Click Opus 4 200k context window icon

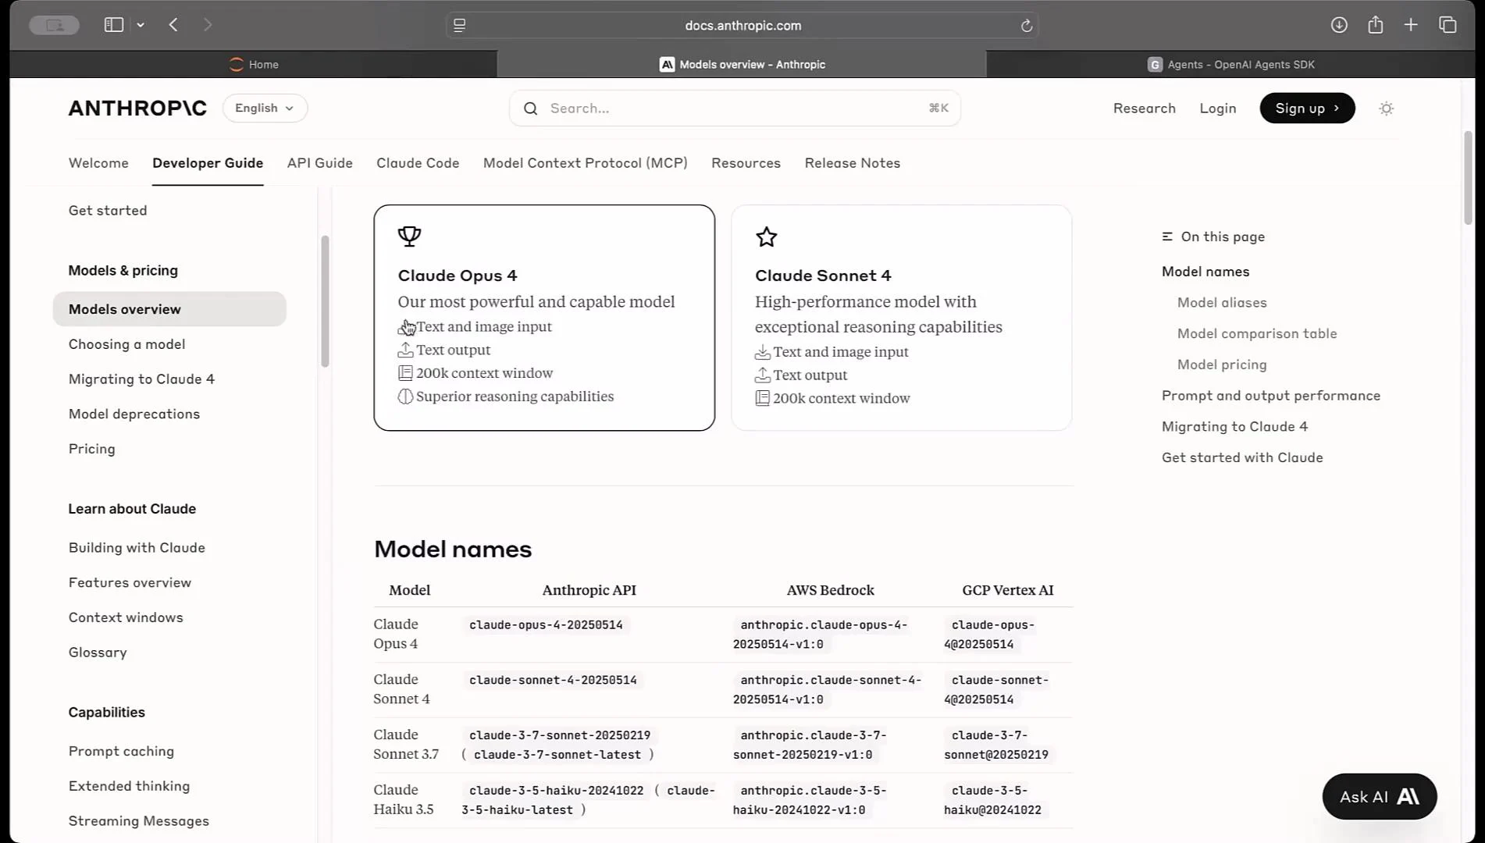(405, 373)
